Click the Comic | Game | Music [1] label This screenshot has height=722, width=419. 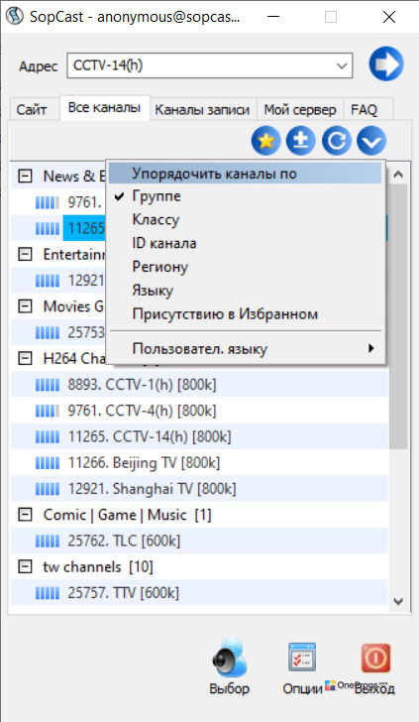point(128,515)
